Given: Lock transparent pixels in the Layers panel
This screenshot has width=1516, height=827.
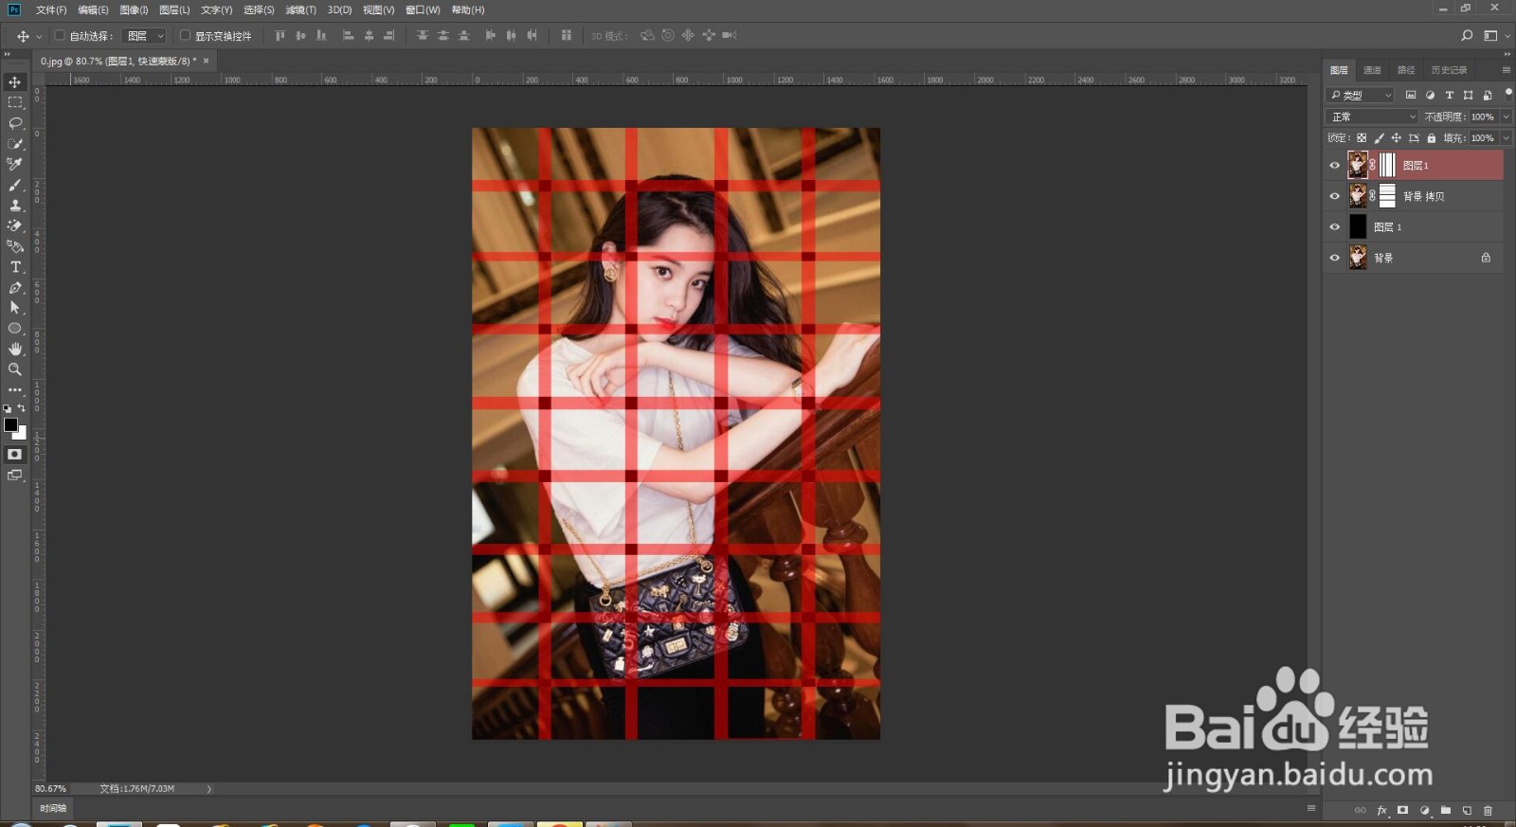Looking at the screenshot, I should (x=1362, y=138).
